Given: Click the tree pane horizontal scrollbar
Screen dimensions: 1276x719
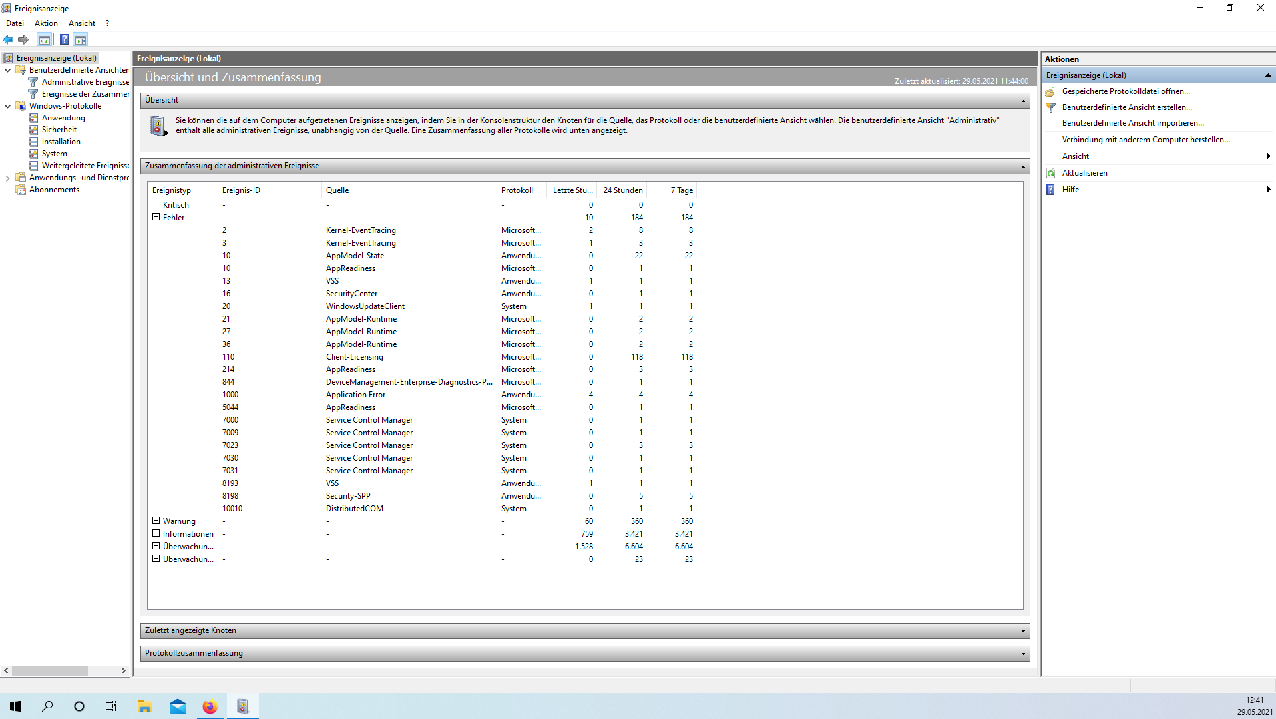Looking at the screenshot, I should click(x=49, y=671).
